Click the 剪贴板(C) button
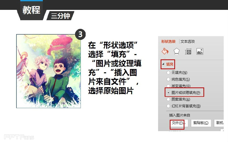 pyautogui.click(x=201, y=123)
